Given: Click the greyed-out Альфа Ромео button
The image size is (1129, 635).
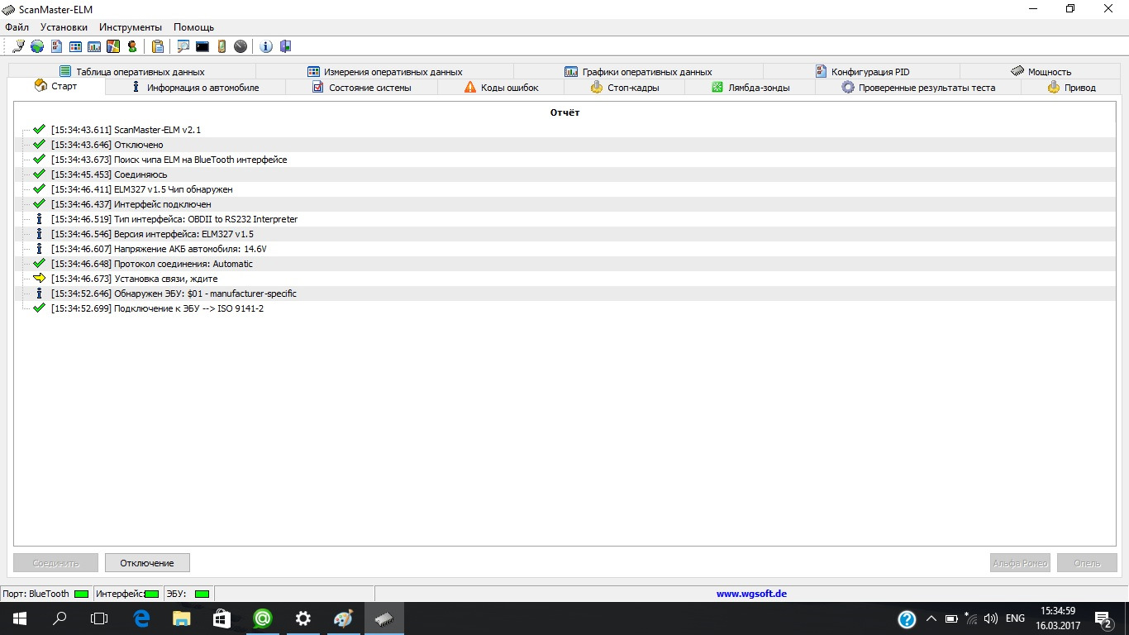Looking at the screenshot, I should 1020,563.
